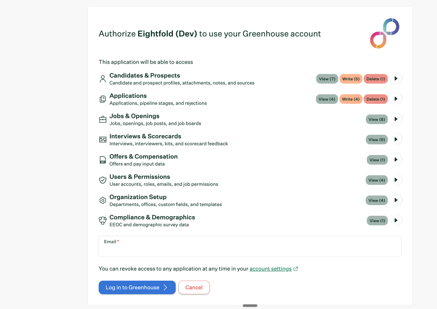The image size is (437, 309).
Task: Expand the Applications permissions arrow
Action: coord(396,99)
